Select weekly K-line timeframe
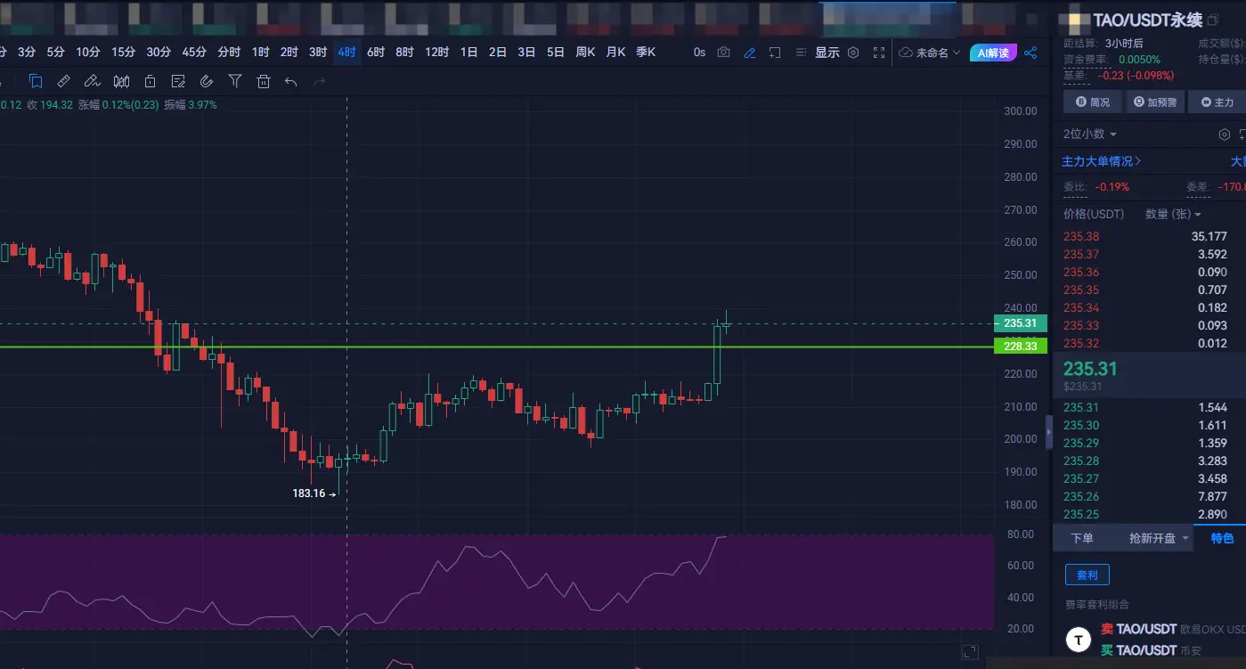Image resolution: width=1246 pixels, height=669 pixels. point(585,53)
